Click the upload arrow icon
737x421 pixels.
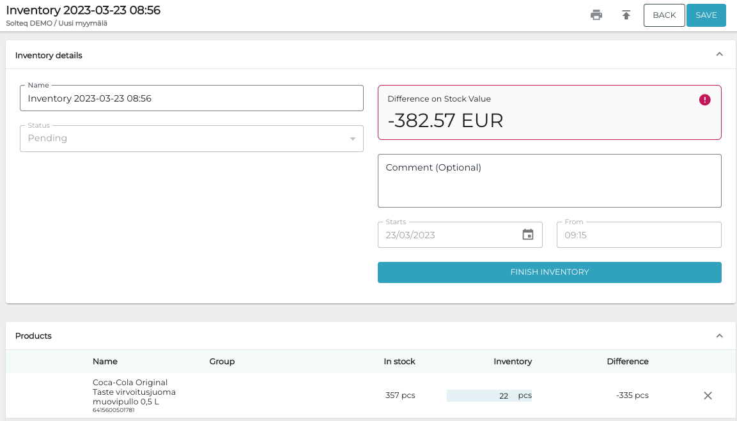pyautogui.click(x=626, y=15)
